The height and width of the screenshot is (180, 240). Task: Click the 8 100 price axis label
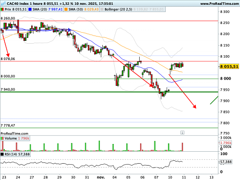click(x=225, y=56)
